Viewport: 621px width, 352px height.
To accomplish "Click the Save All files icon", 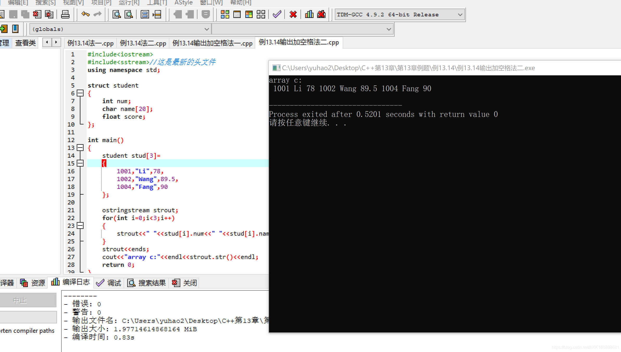I will (25, 14).
